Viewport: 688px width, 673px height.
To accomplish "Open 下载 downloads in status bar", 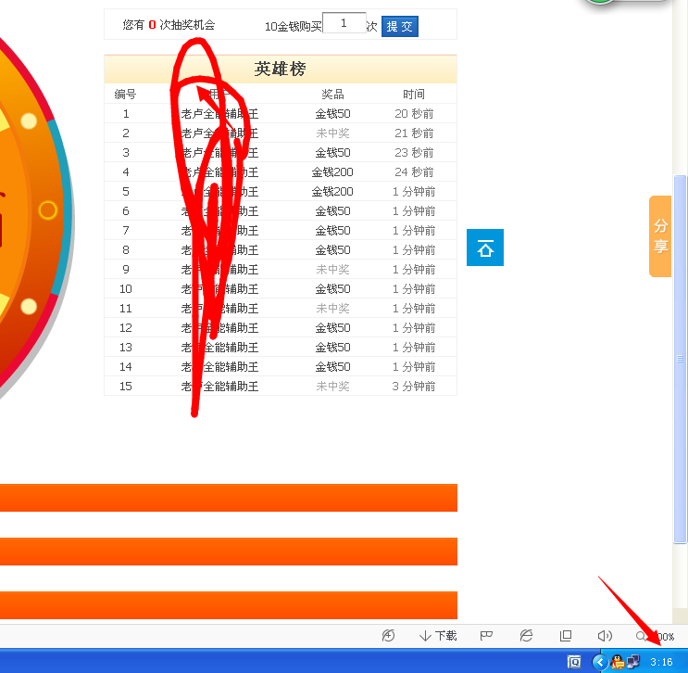I will point(438,636).
